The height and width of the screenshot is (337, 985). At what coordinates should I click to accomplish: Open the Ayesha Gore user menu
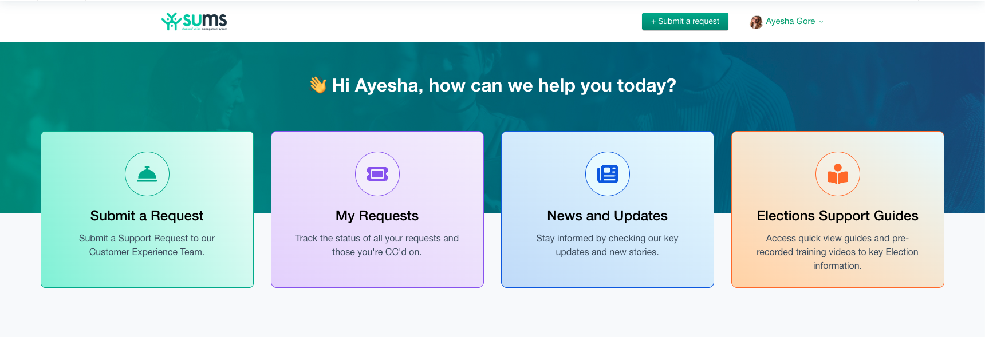[x=790, y=22]
